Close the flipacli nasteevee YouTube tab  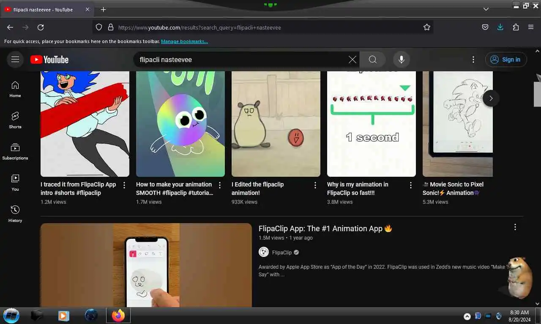[87, 9]
